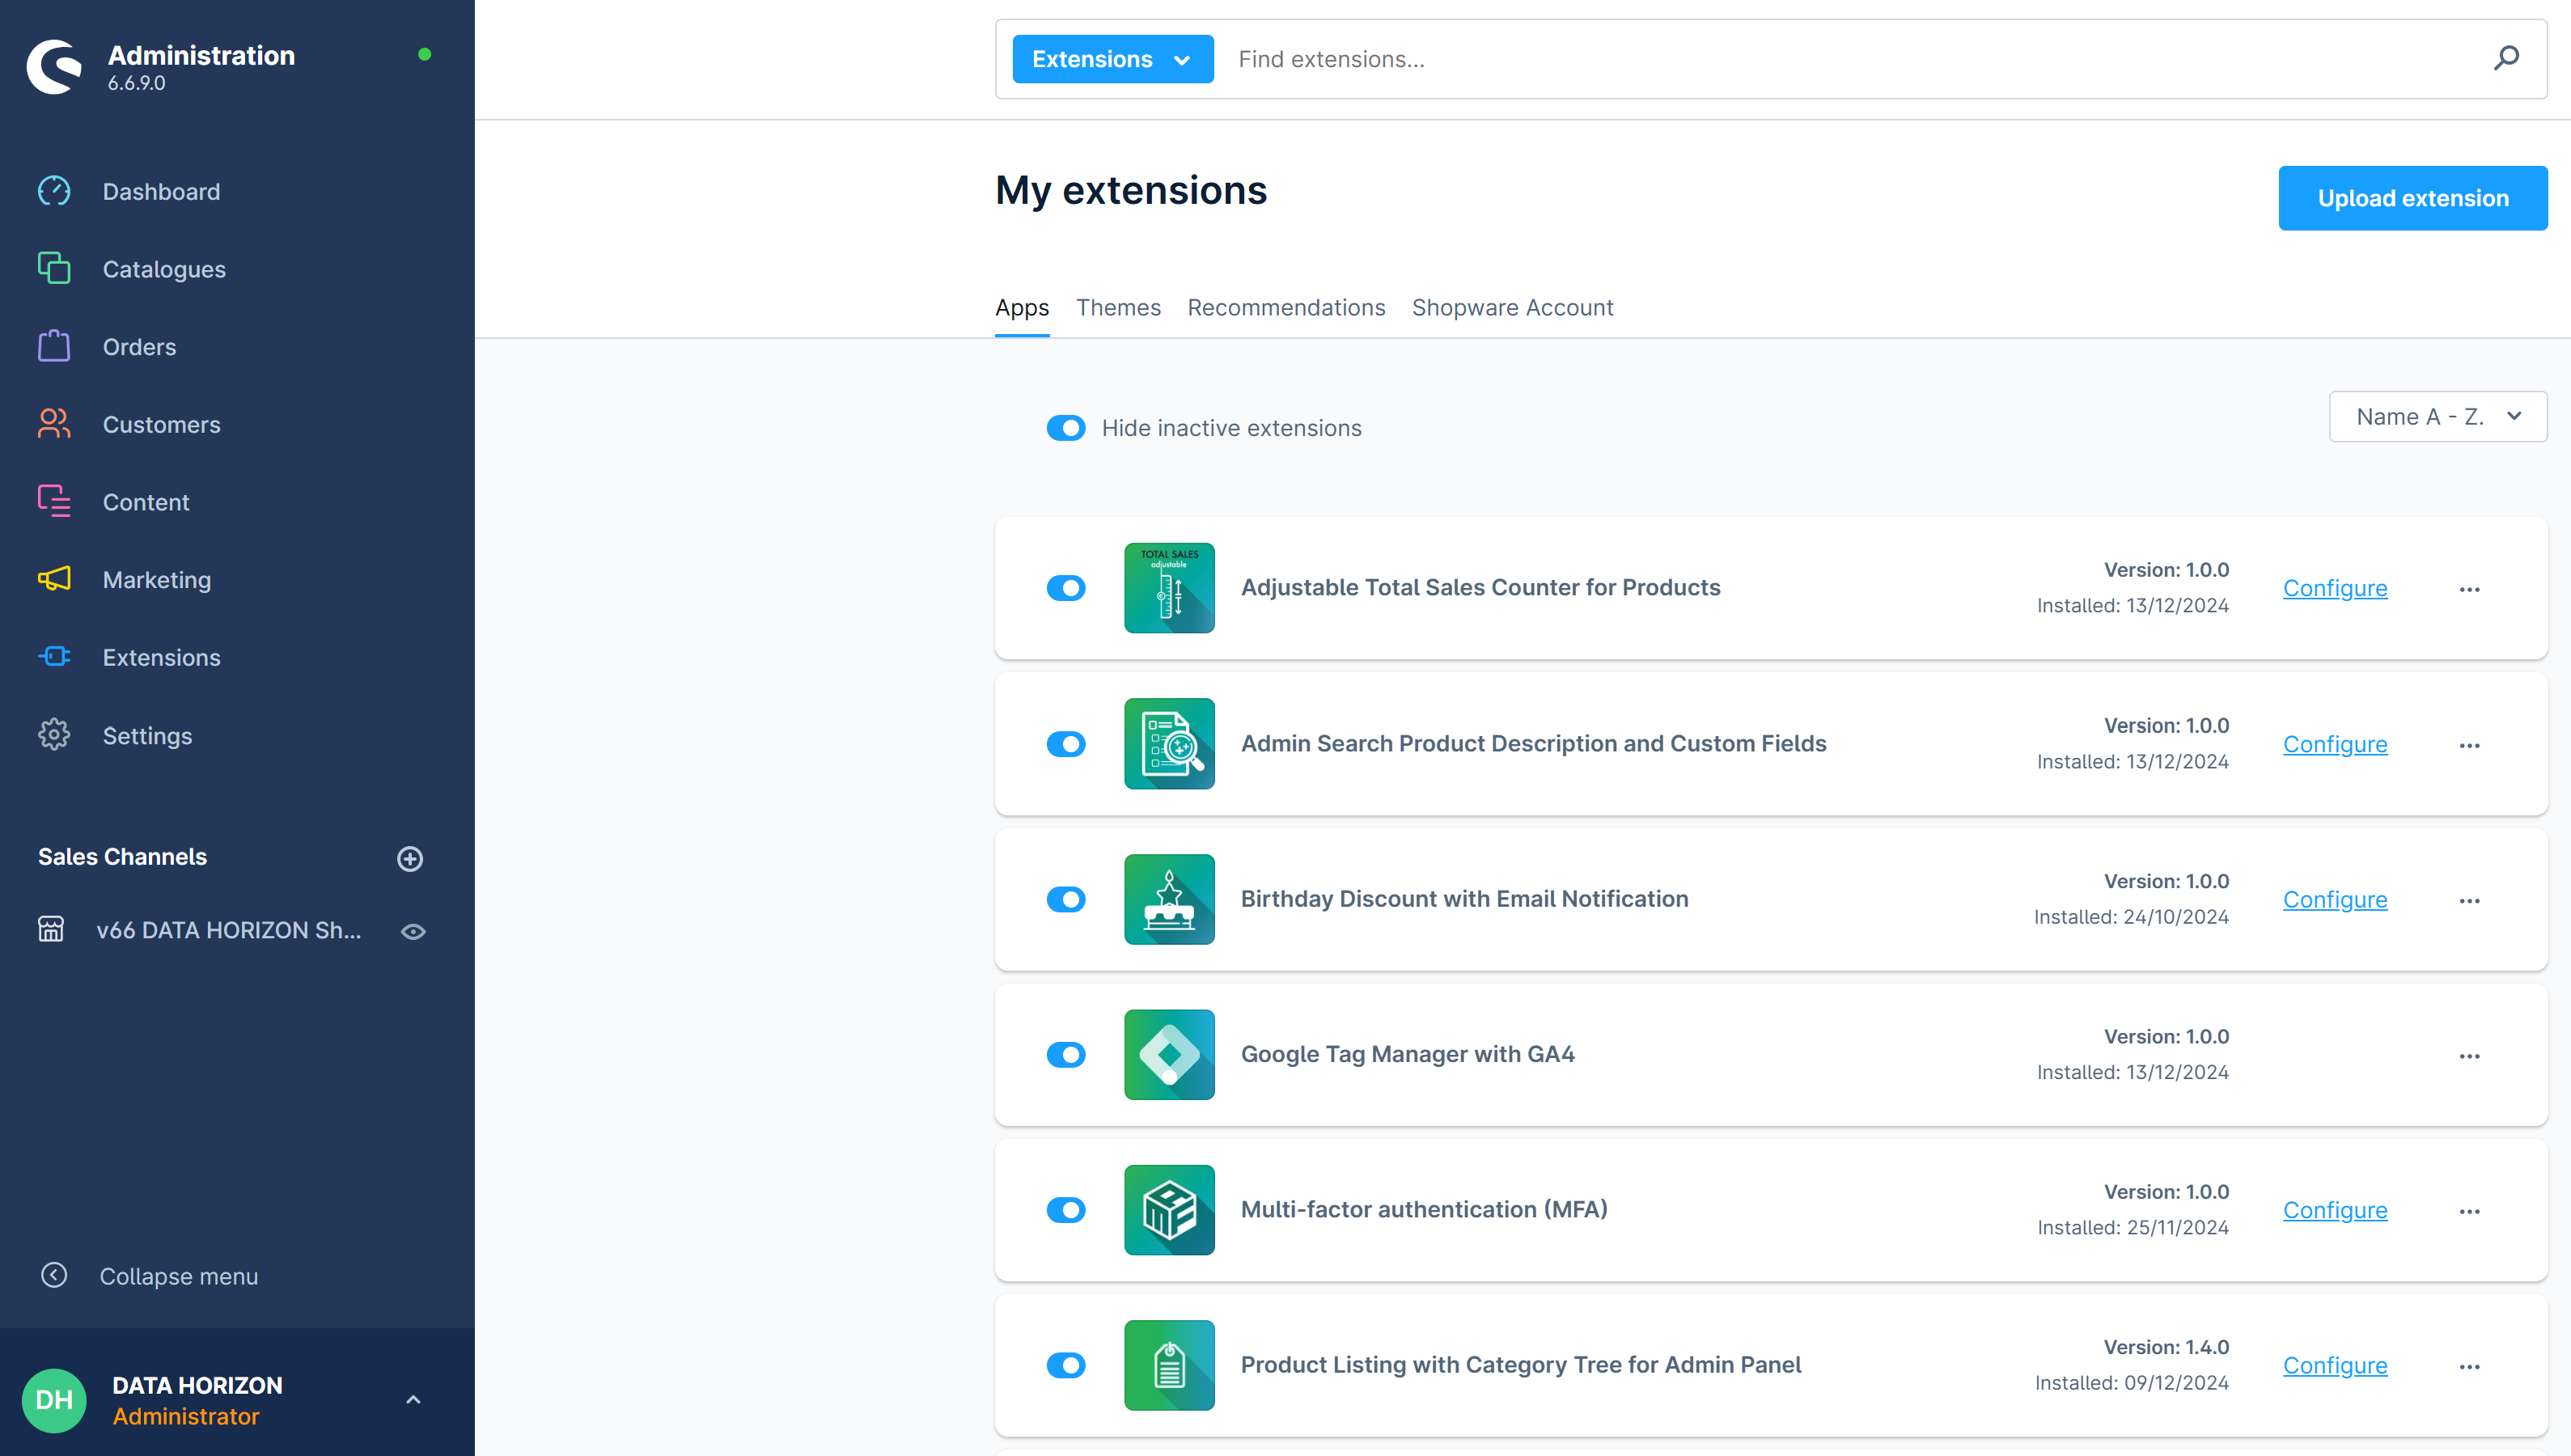The width and height of the screenshot is (2571, 1456).
Task: Open Dashboard from the sidebar menu
Action: pos(161,191)
